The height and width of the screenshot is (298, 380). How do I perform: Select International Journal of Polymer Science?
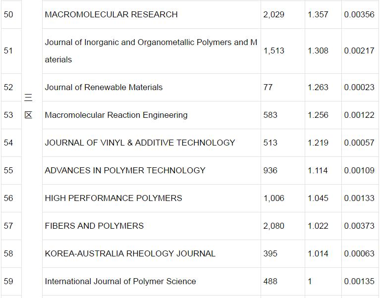[x=120, y=281]
